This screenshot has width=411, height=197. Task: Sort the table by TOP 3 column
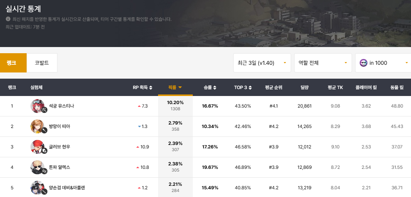[x=243, y=88]
